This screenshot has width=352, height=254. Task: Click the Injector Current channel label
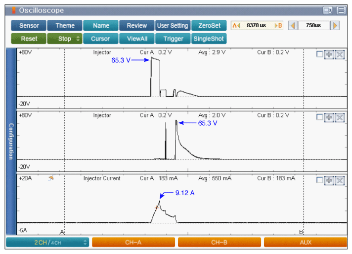(102, 178)
